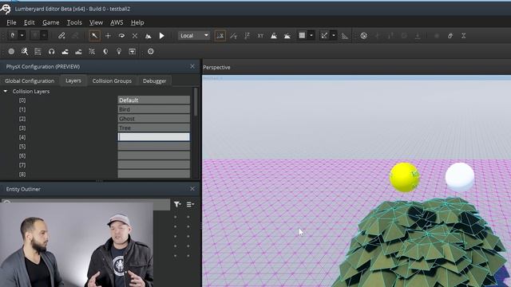The width and height of the screenshot is (511, 287).
Task: Open the Time of Day moon icon
Action: (x=105, y=51)
